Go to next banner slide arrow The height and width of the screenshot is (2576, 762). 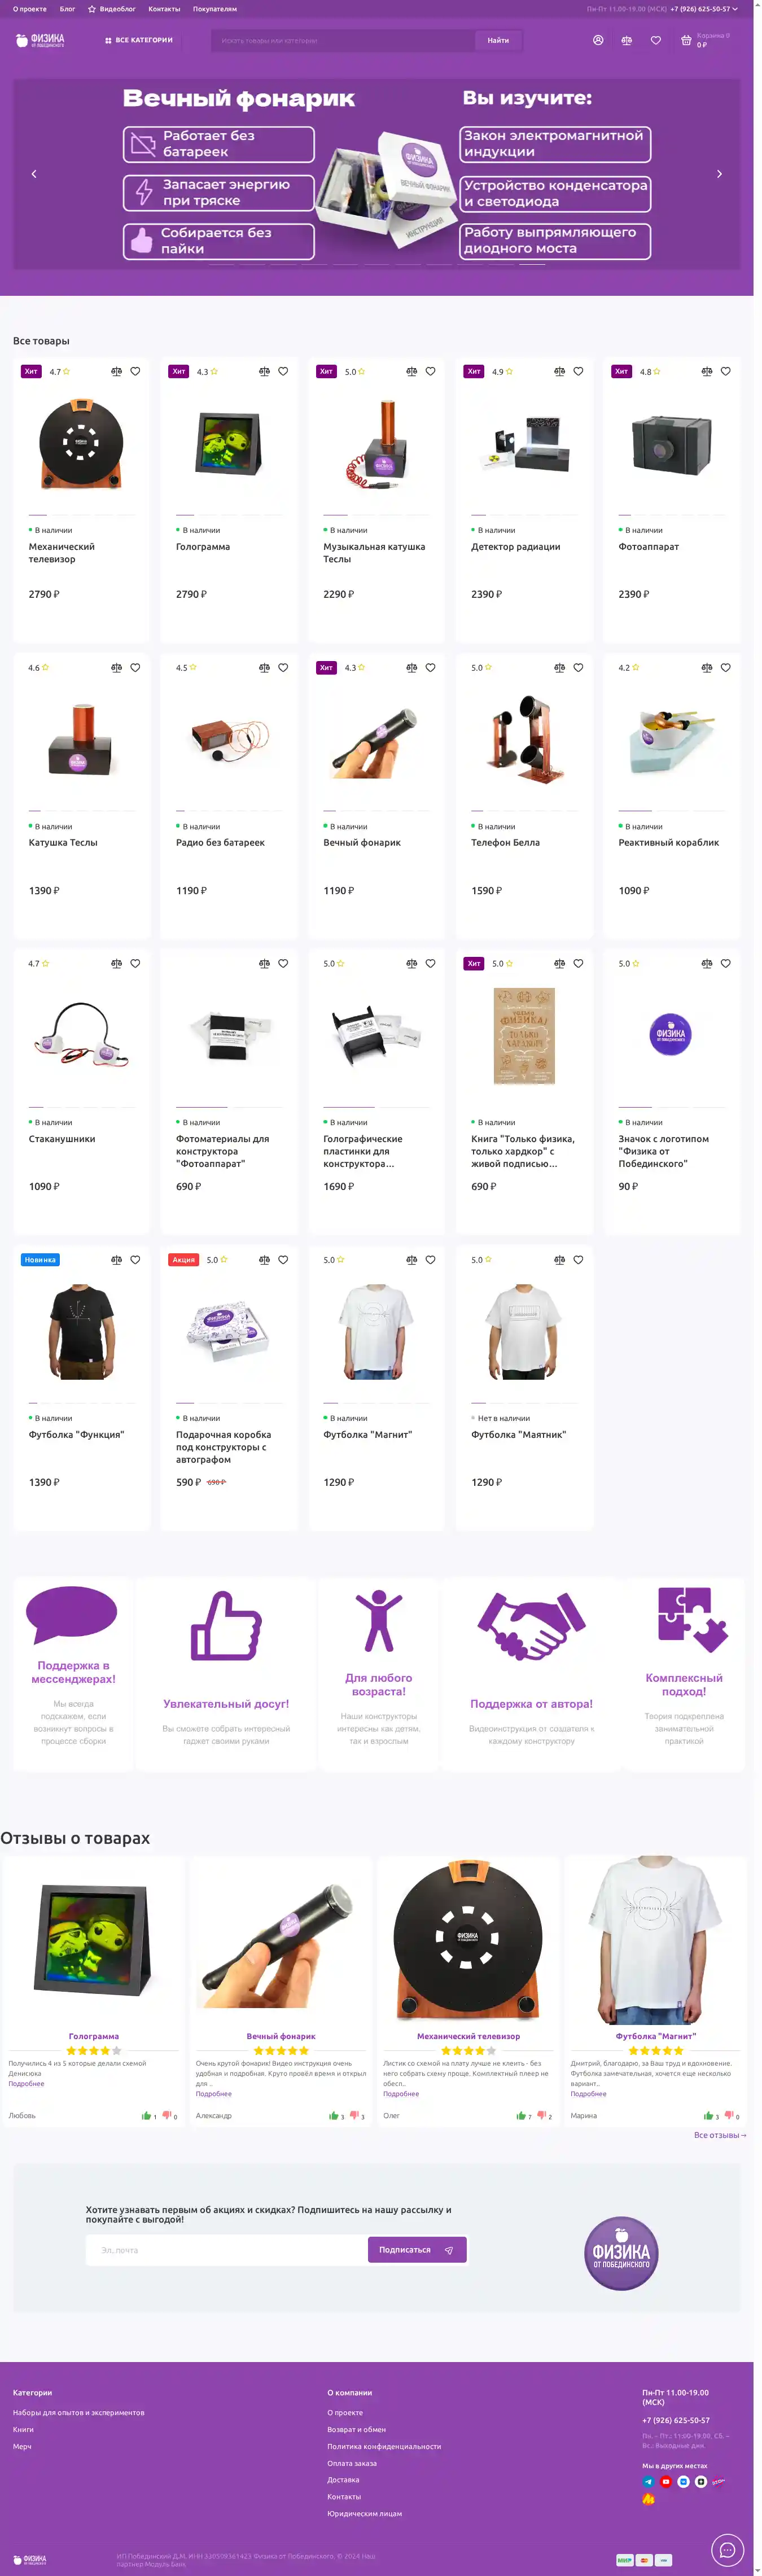pos(719,174)
